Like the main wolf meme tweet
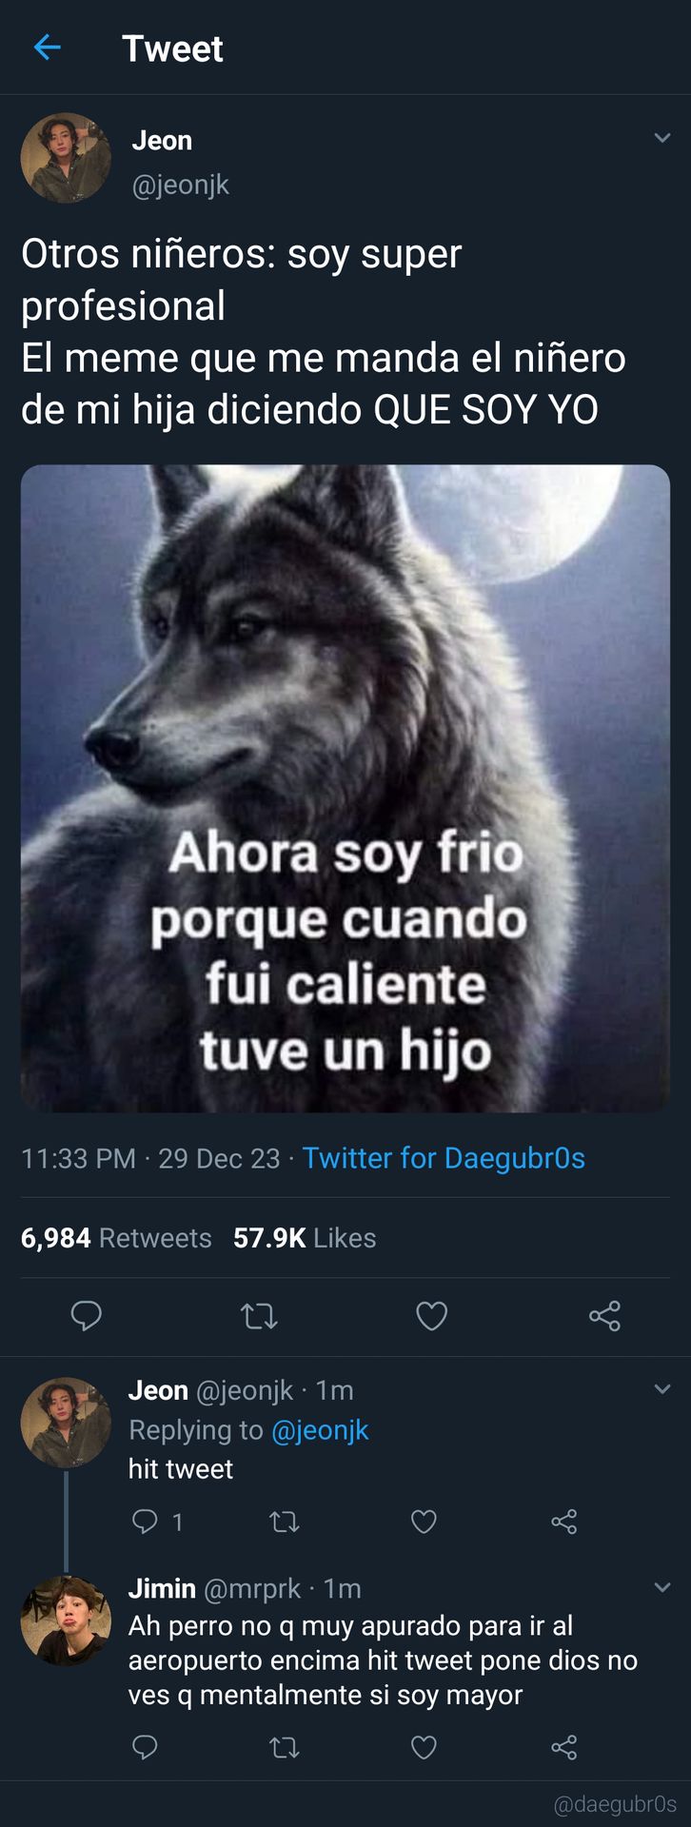Viewport: 691px width, 1827px height. 432,1316
